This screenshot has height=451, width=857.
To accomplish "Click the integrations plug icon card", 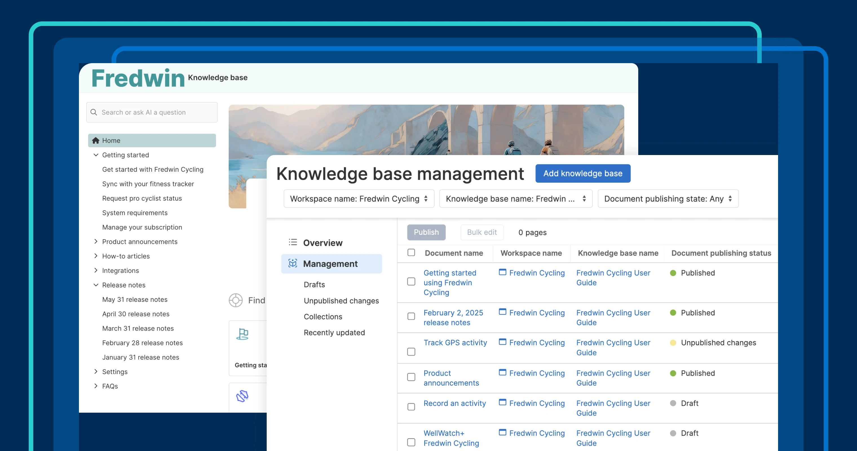I will coord(242,396).
